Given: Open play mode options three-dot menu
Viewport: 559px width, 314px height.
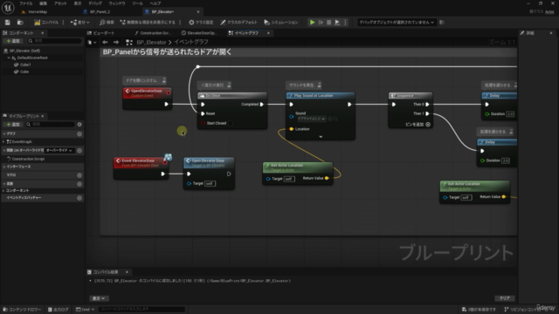Looking at the screenshot, I should pyautogui.click(x=345, y=23).
